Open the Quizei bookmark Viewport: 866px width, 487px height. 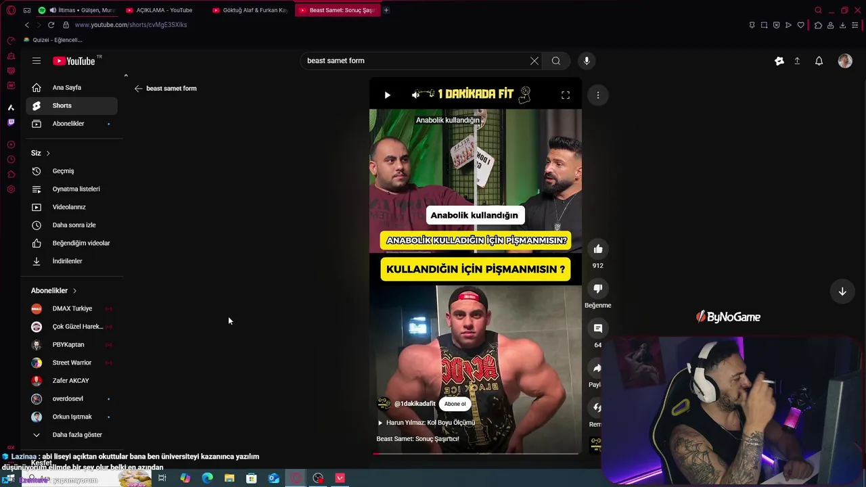53,40
